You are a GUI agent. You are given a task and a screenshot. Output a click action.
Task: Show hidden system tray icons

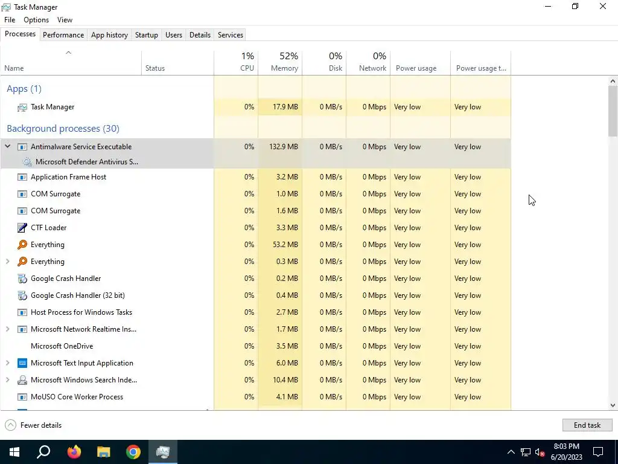coord(511,452)
